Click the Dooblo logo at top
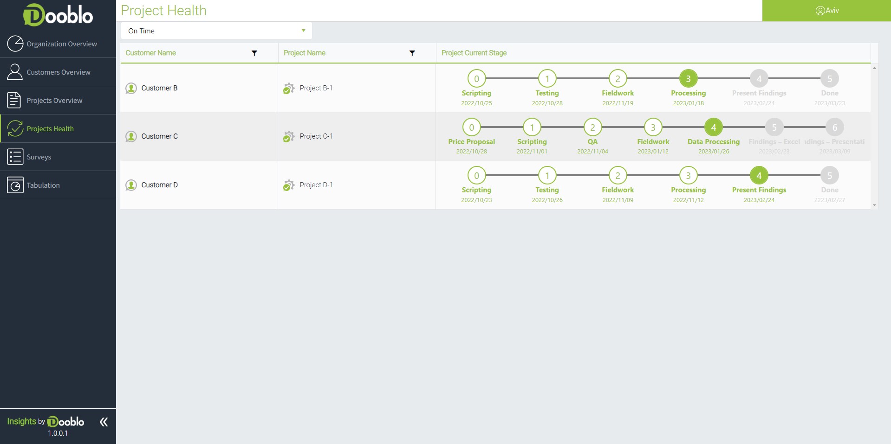Screen dimensions: 891x444 coord(58,15)
